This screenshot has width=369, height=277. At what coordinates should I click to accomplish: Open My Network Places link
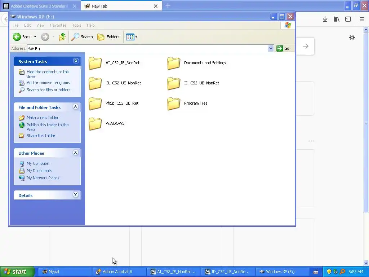click(x=43, y=178)
